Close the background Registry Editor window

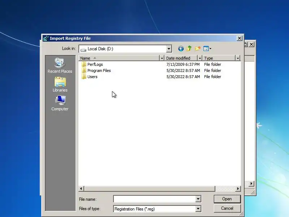tap(251, 44)
